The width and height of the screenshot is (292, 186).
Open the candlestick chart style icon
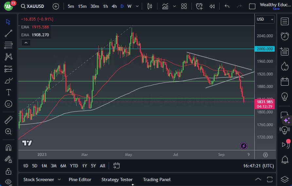pyautogui.click(x=150, y=6)
